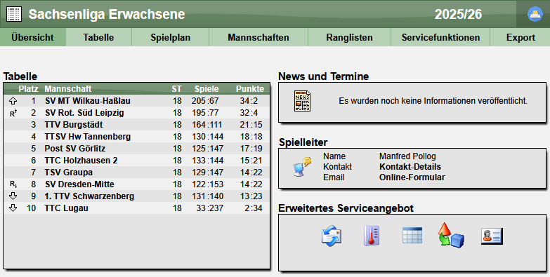This screenshot has height=277, width=550.
Task: Click games value 125:147
Action: 208,149
